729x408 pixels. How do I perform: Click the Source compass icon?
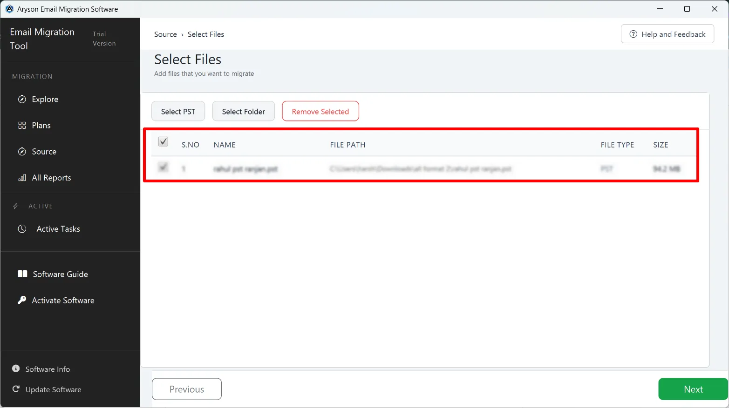pos(22,151)
